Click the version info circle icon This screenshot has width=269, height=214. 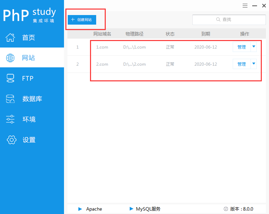(226, 209)
